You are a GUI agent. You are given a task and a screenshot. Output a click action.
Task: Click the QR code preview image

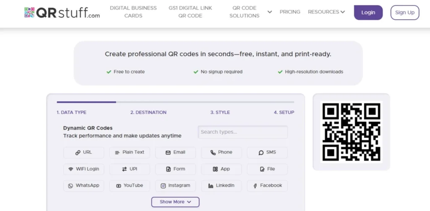click(x=351, y=132)
